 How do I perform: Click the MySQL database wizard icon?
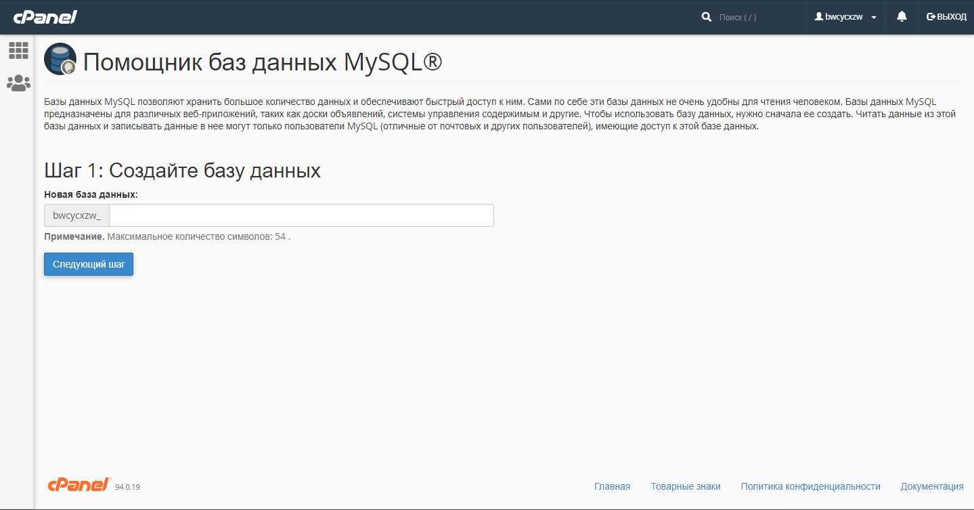tap(60, 60)
